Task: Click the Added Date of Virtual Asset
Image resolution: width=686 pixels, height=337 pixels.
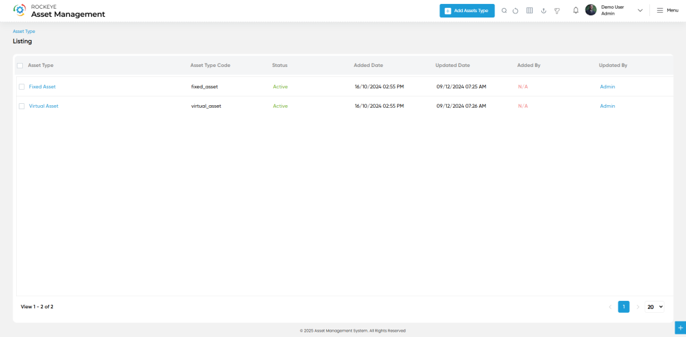Action: [x=379, y=106]
